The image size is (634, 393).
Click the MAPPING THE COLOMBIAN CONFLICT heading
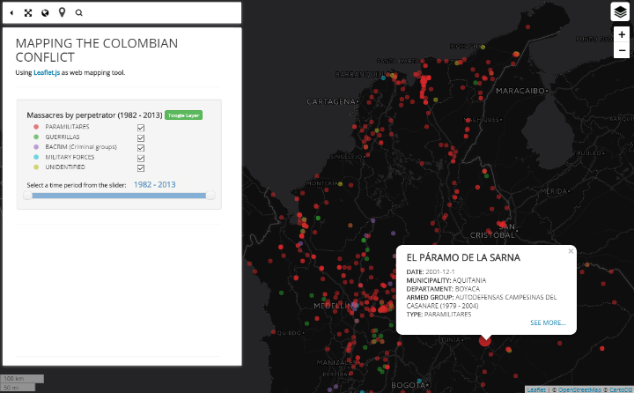(x=97, y=50)
